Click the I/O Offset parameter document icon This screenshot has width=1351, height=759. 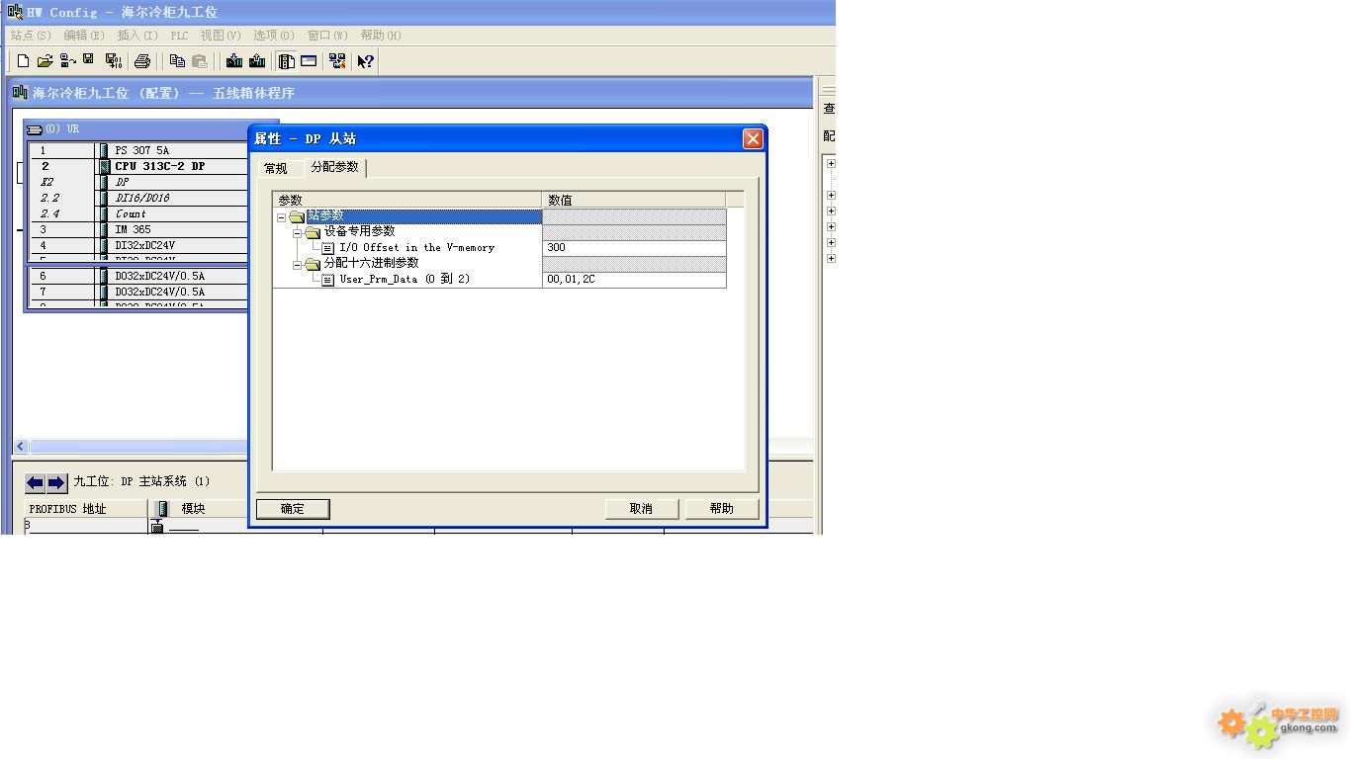328,248
